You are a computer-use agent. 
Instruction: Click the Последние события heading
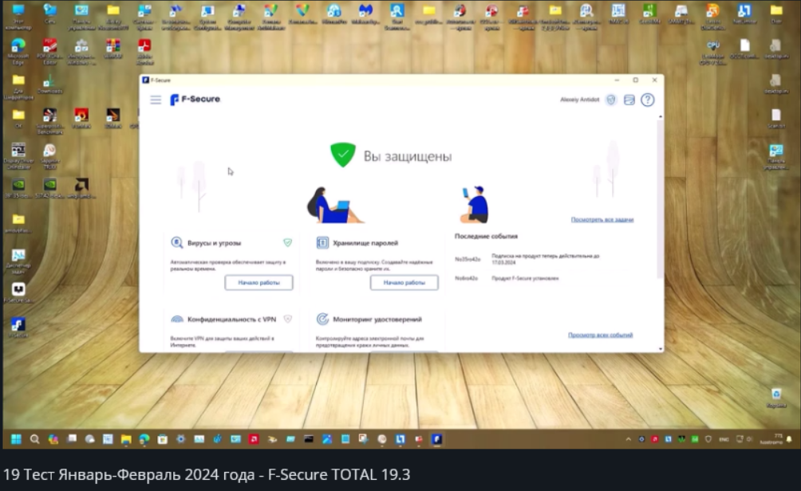click(486, 236)
